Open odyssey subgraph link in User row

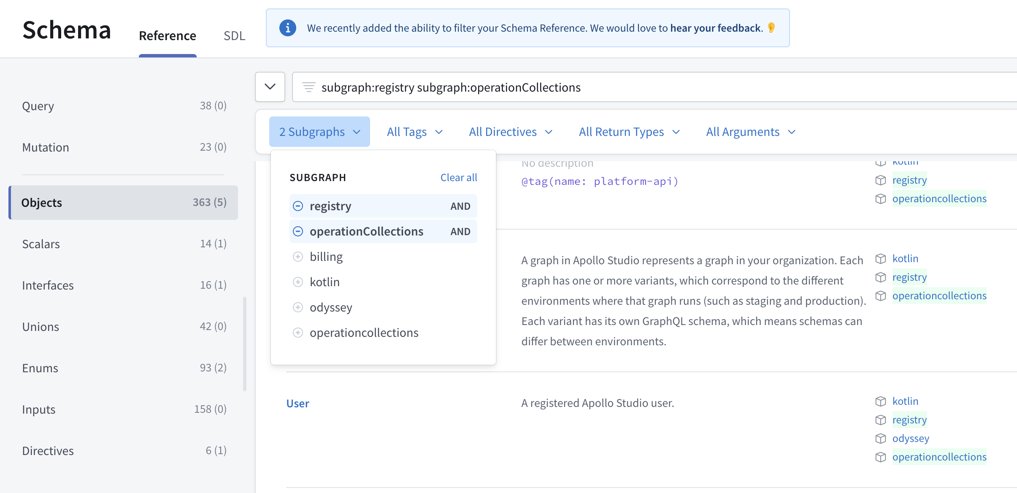[911, 439]
